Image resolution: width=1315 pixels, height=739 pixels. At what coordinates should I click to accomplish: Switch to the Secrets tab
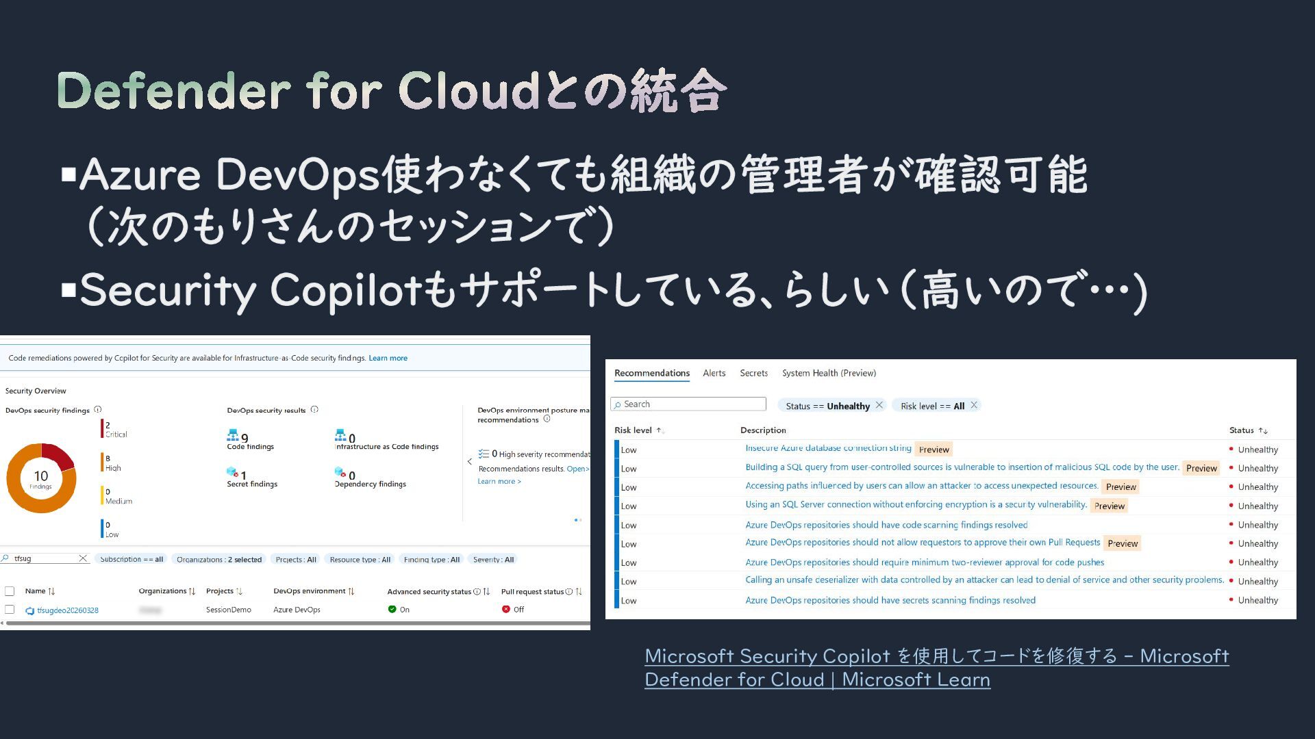pyautogui.click(x=753, y=373)
